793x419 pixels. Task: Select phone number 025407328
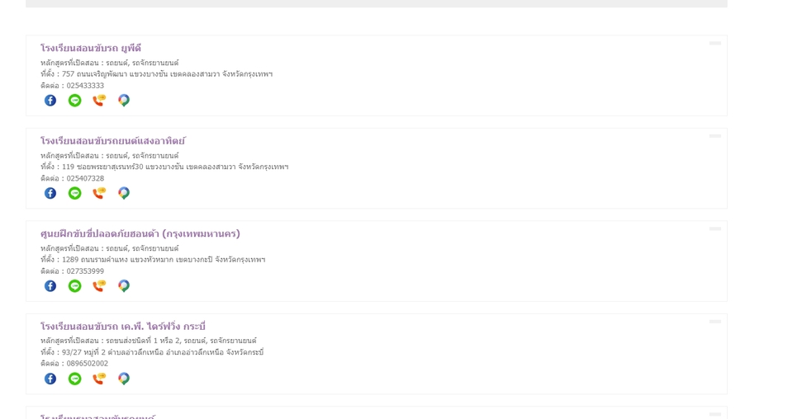coord(85,179)
